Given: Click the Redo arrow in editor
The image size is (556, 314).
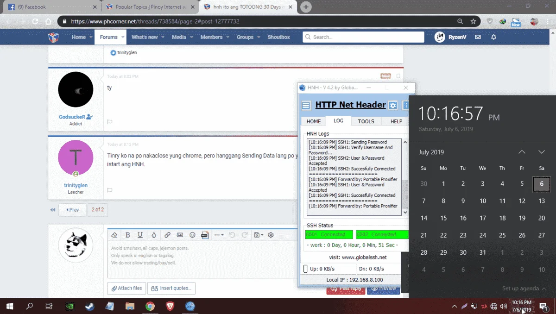Looking at the screenshot, I should click(245, 235).
